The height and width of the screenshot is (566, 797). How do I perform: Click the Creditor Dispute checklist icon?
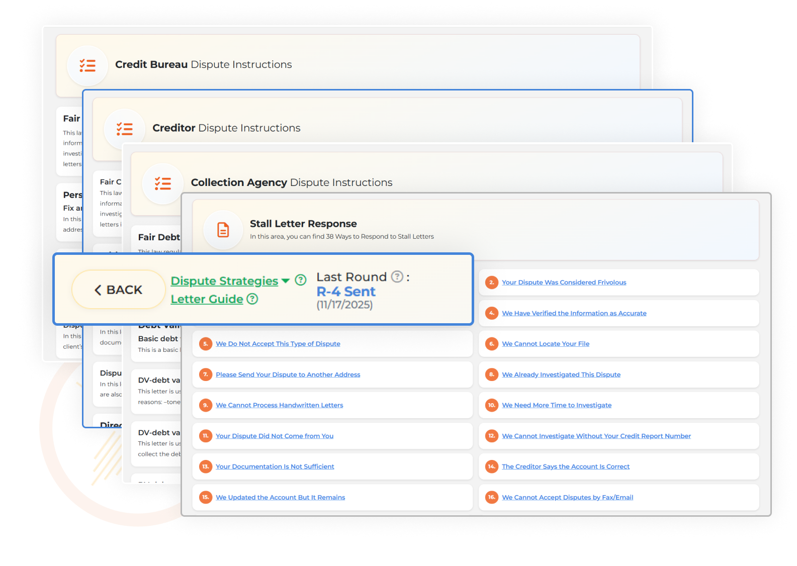point(125,129)
